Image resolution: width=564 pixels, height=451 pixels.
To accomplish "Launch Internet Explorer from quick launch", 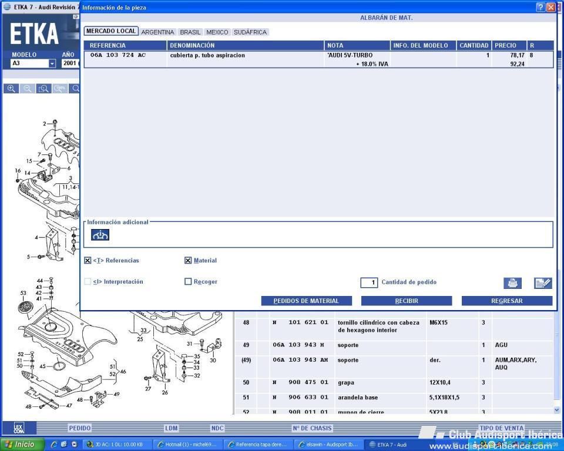I will point(54,445).
